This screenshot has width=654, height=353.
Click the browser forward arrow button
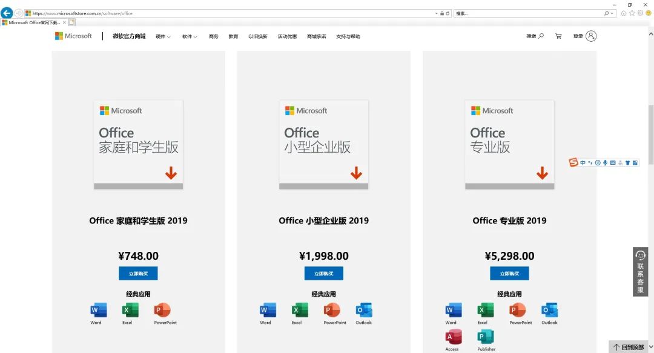click(x=18, y=13)
